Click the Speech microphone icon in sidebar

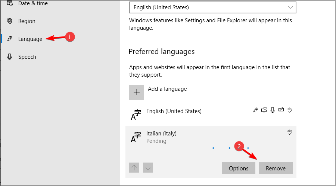tap(9, 57)
